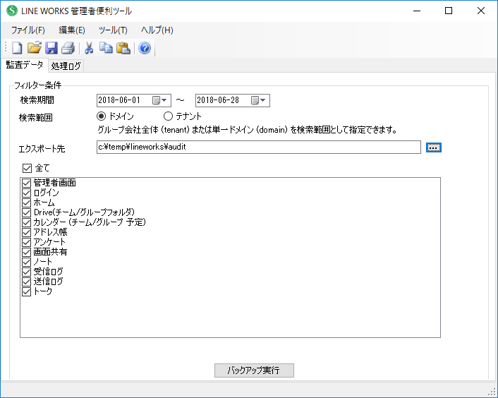Toggle the Drive(チーム/グループフォルダ) checkbox
This screenshot has width=498, height=398.
pos(26,212)
